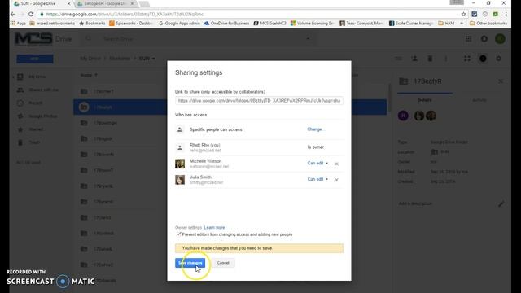Open OneDrive for Business bookmark
The image size is (521, 293).
(226, 24)
